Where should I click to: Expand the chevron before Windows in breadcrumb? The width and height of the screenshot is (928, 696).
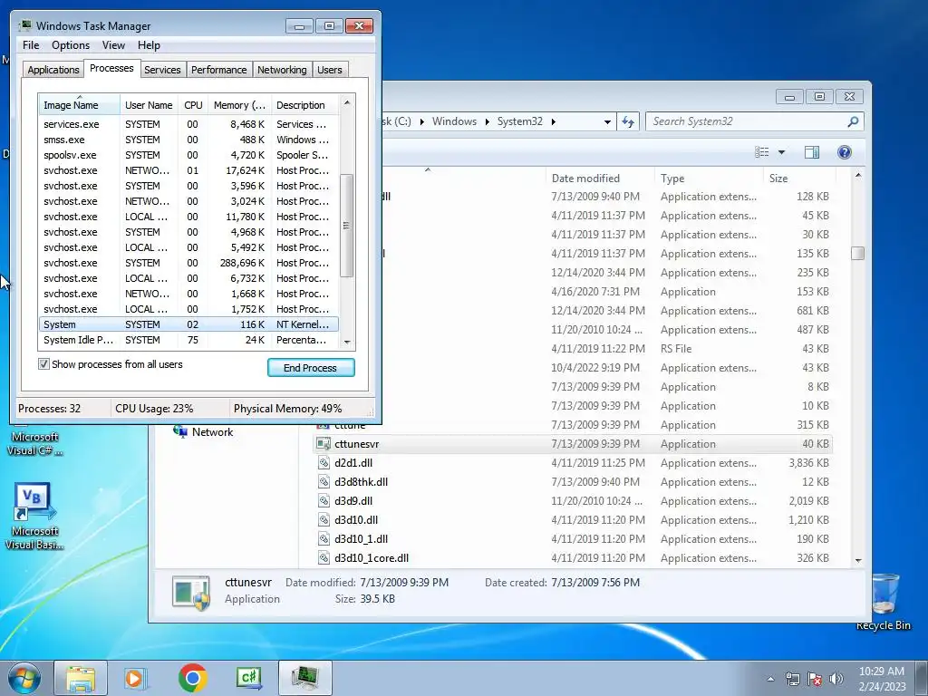pyautogui.click(x=422, y=121)
